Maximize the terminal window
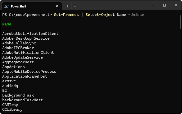Screen dimensions: 182x114 (164, 5)
